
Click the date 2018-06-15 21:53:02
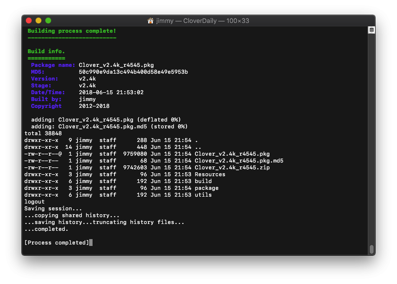click(111, 93)
